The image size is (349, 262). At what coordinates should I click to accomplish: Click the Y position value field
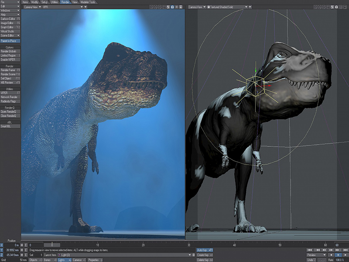point(12,250)
